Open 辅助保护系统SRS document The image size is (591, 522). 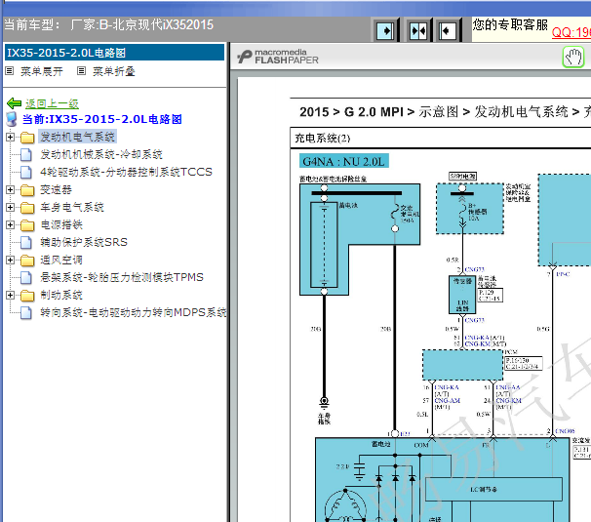click(84, 242)
